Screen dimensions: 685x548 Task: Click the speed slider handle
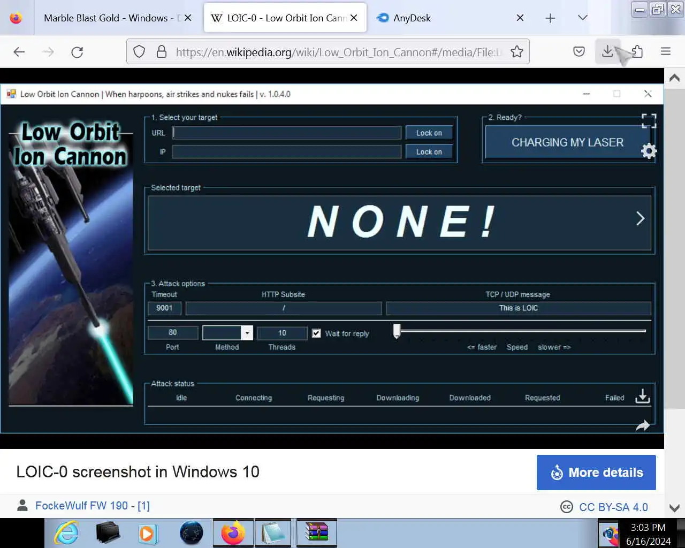[397, 331]
